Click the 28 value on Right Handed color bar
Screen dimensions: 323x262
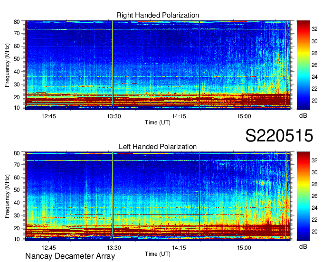tap(314, 53)
